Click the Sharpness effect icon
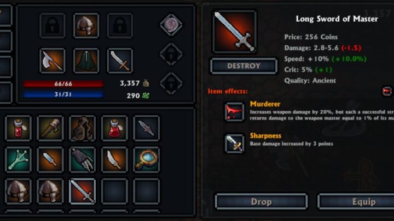Viewport: 394px width, 221px height. click(x=234, y=143)
